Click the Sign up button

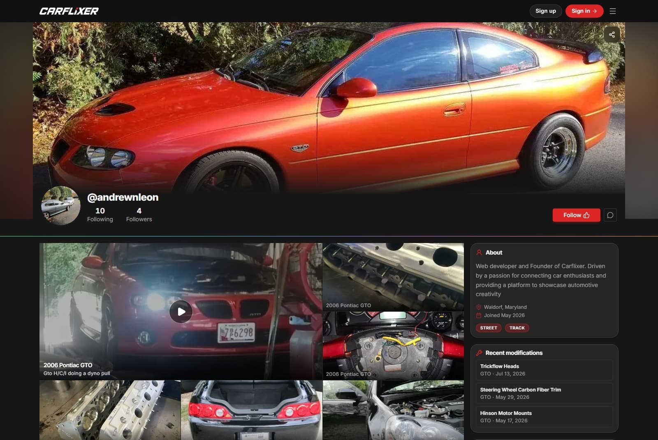546,11
